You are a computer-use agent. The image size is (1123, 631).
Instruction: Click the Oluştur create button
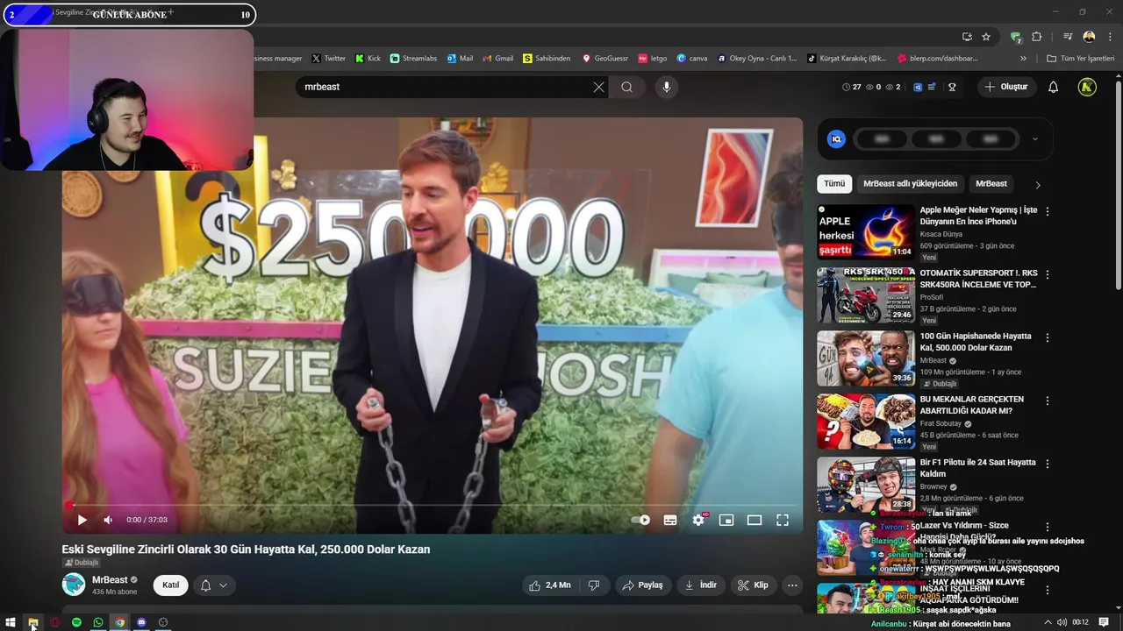click(x=1005, y=87)
